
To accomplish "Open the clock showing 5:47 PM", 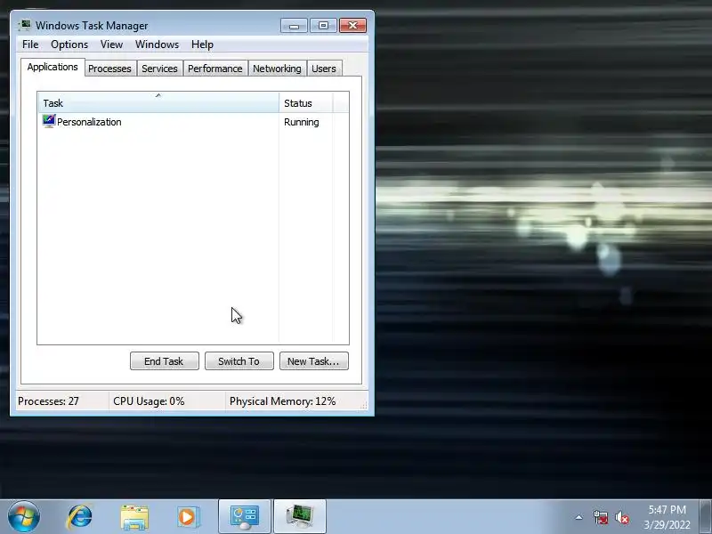I will click(667, 517).
